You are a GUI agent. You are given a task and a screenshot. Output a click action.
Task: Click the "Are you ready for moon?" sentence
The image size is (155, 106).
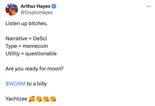click(x=34, y=69)
